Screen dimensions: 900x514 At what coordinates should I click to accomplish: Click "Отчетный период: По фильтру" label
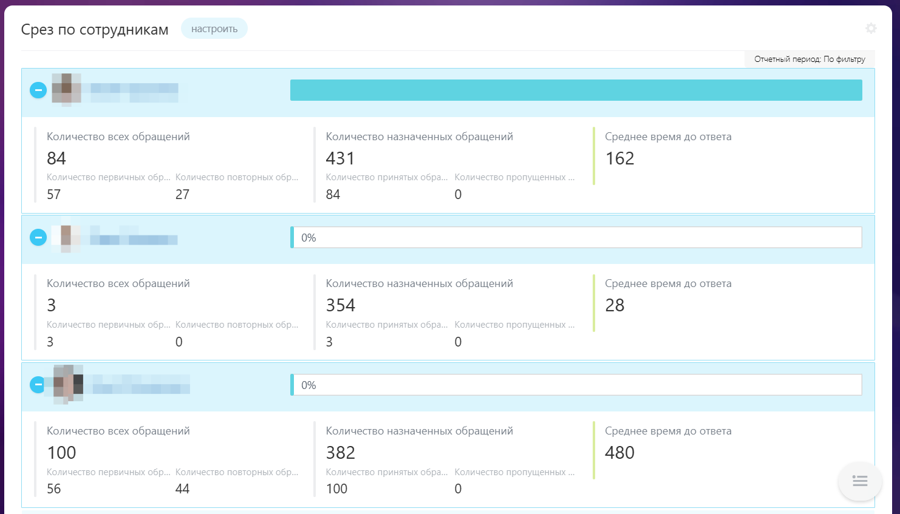tap(810, 59)
